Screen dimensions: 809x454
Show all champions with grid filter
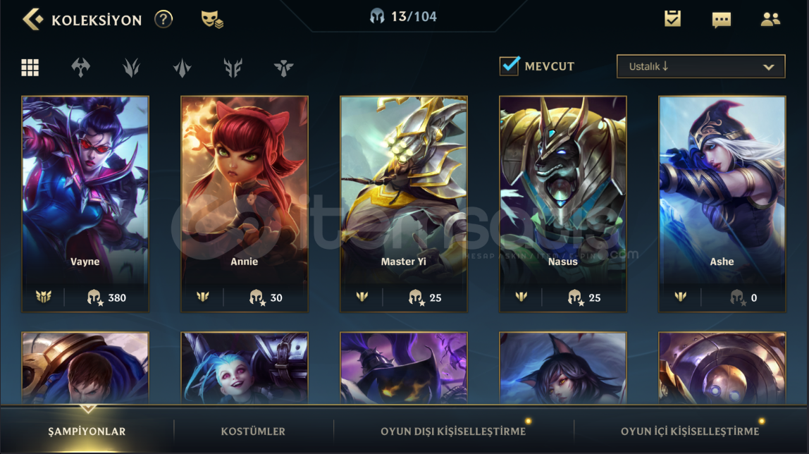pyautogui.click(x=30, y=67)
